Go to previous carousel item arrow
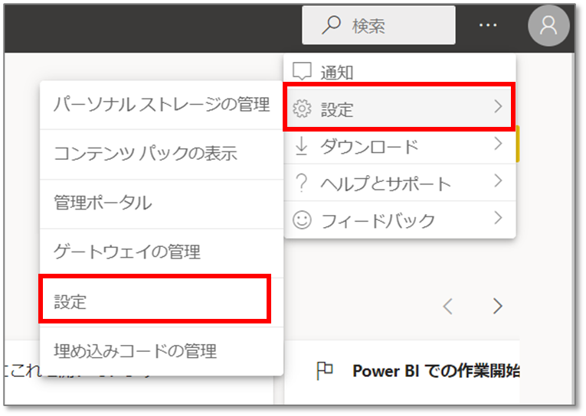The width and height of the screenshot is (586, 416). point(447,307)
